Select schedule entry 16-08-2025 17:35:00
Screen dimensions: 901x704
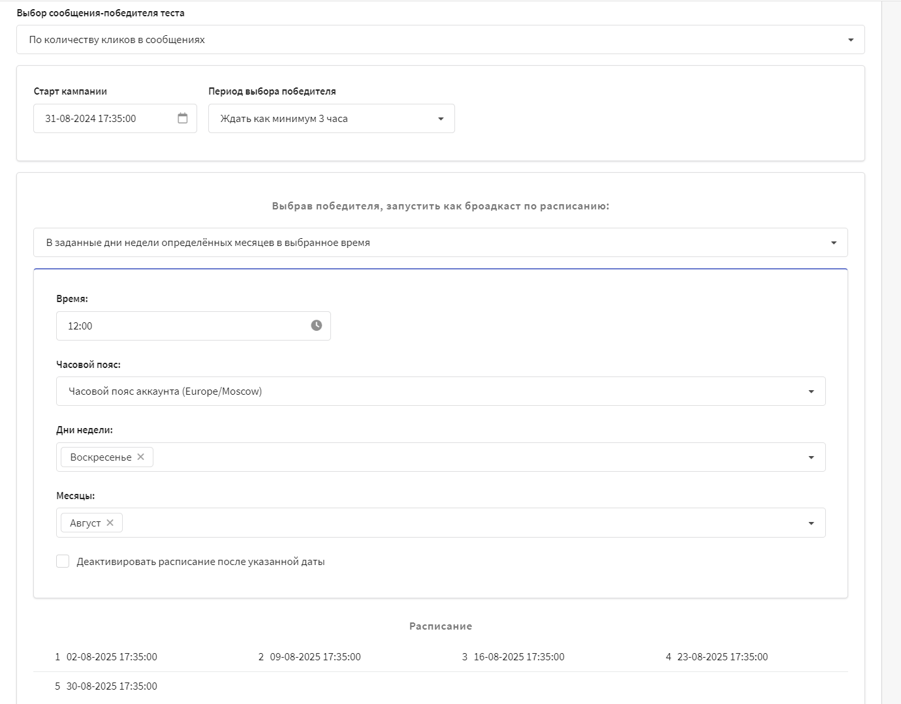point(519,657)
